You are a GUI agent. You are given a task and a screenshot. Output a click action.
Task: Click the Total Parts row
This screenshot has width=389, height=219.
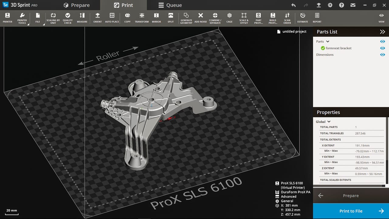pos(352,127)
